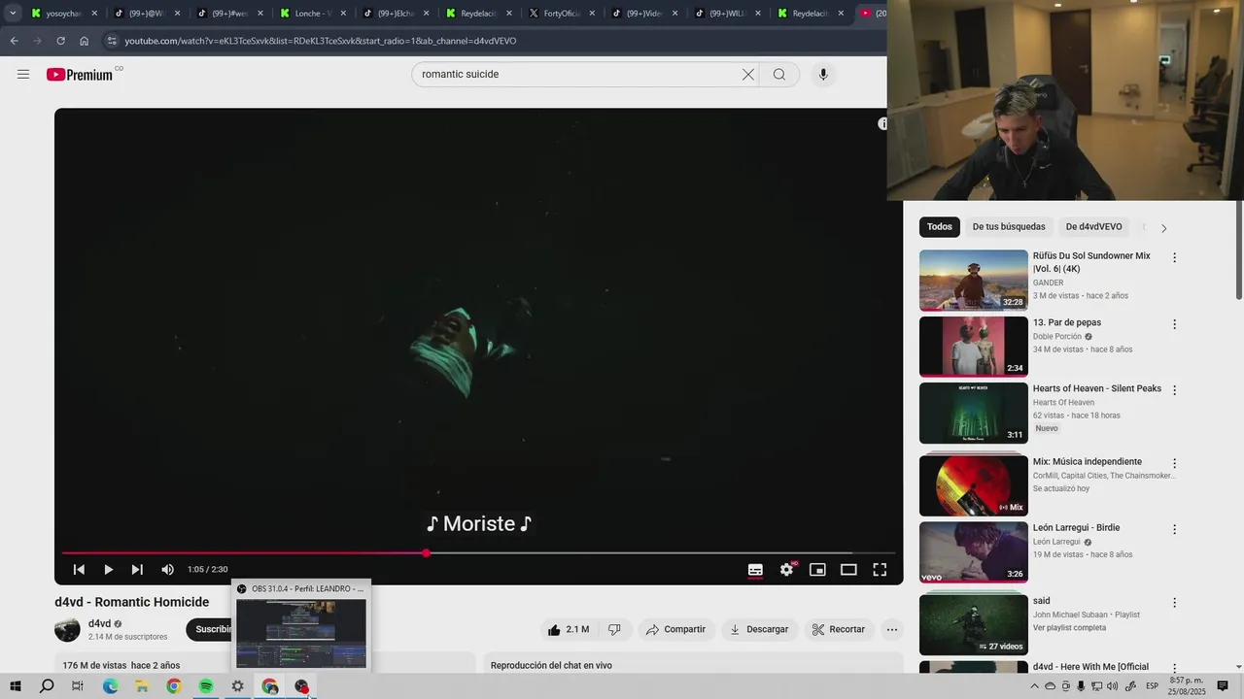1244x699 pixels.
Task: Open 13. Par de pepas video title
Action: 1066,322
